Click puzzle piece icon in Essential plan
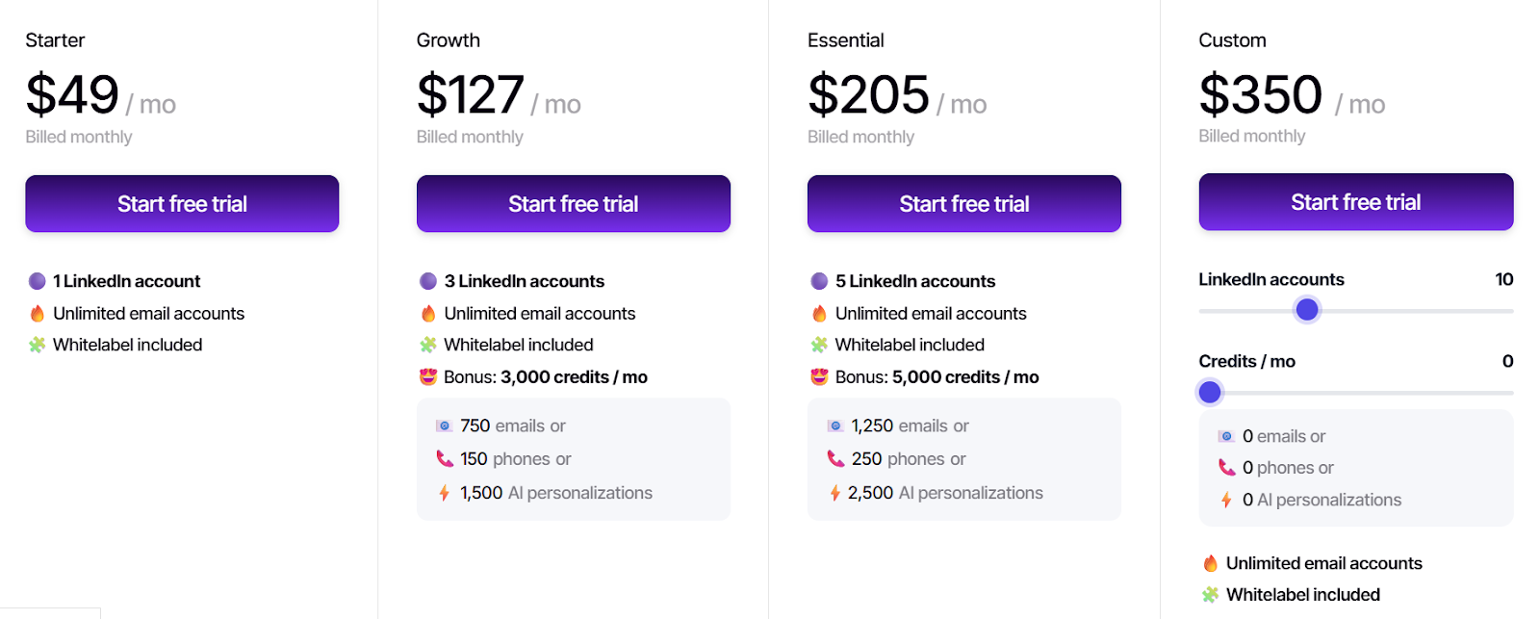The image size is (1540, 619). pyautogui.click(x=819, y=345)
